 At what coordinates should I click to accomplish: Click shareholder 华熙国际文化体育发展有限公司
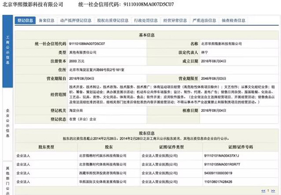pyautogui.click(x=103, y=182)
